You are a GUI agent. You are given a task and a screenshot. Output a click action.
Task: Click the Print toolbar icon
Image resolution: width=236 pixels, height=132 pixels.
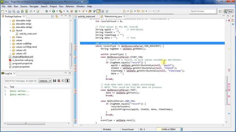click(18, 11)
